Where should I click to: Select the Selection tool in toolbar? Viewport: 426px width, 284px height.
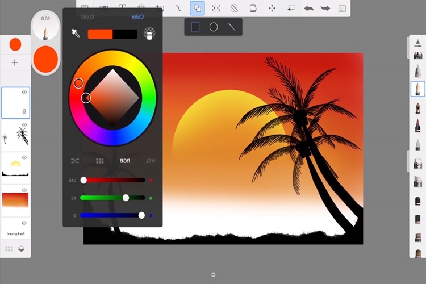pyautogui.click(x=291, y=9)
